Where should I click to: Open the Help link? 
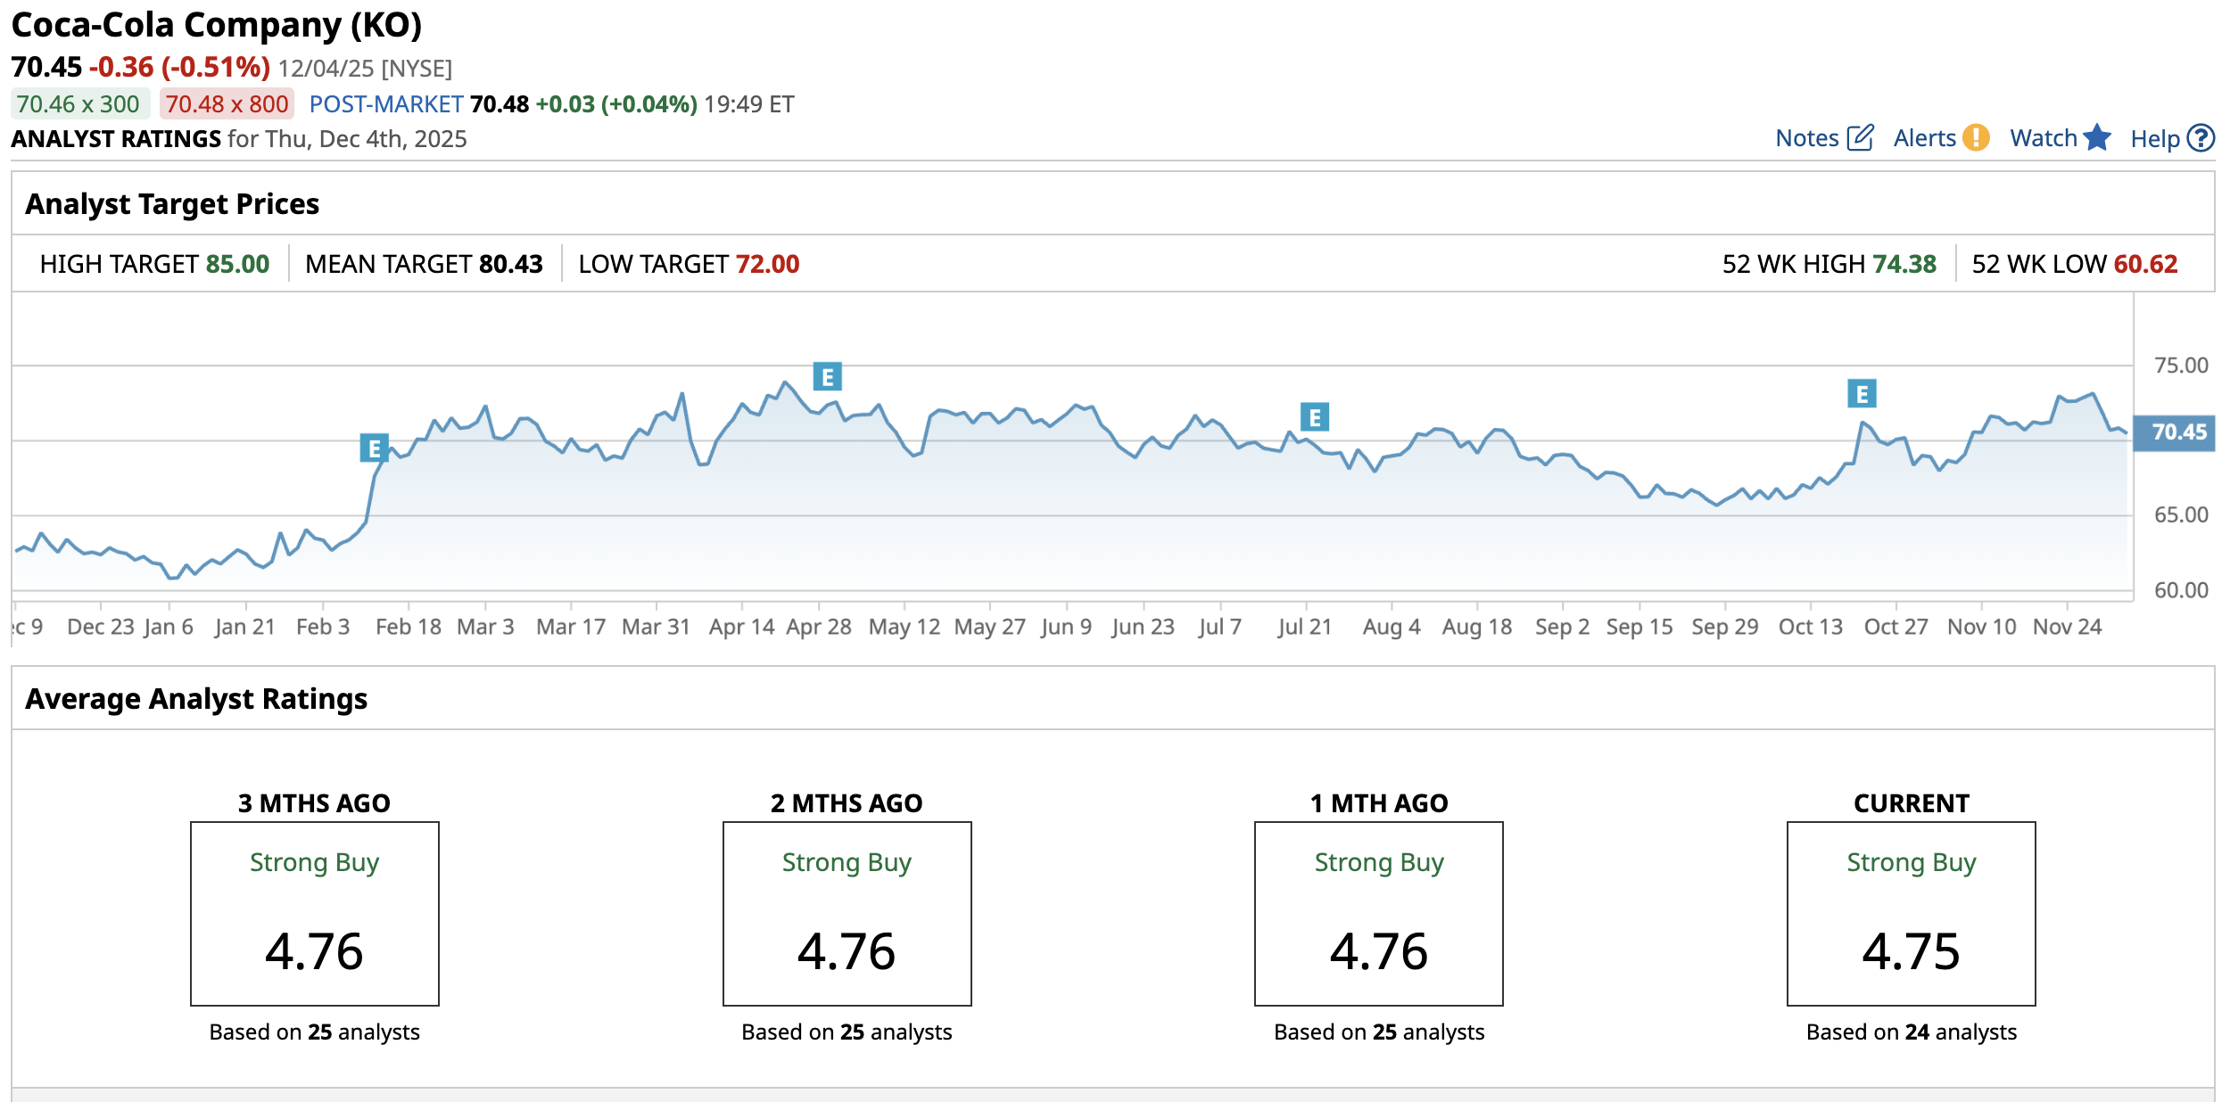(x=2154, y=139)
